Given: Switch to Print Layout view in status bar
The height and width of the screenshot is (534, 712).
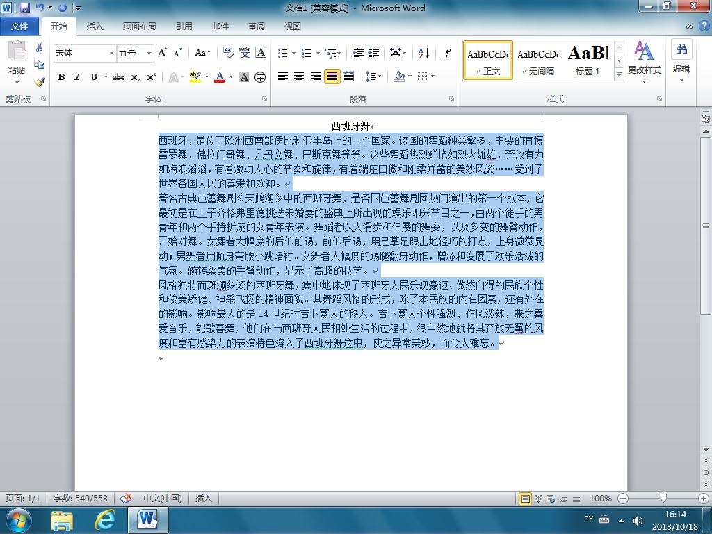Looking at the screenshot, I should 526,499.
